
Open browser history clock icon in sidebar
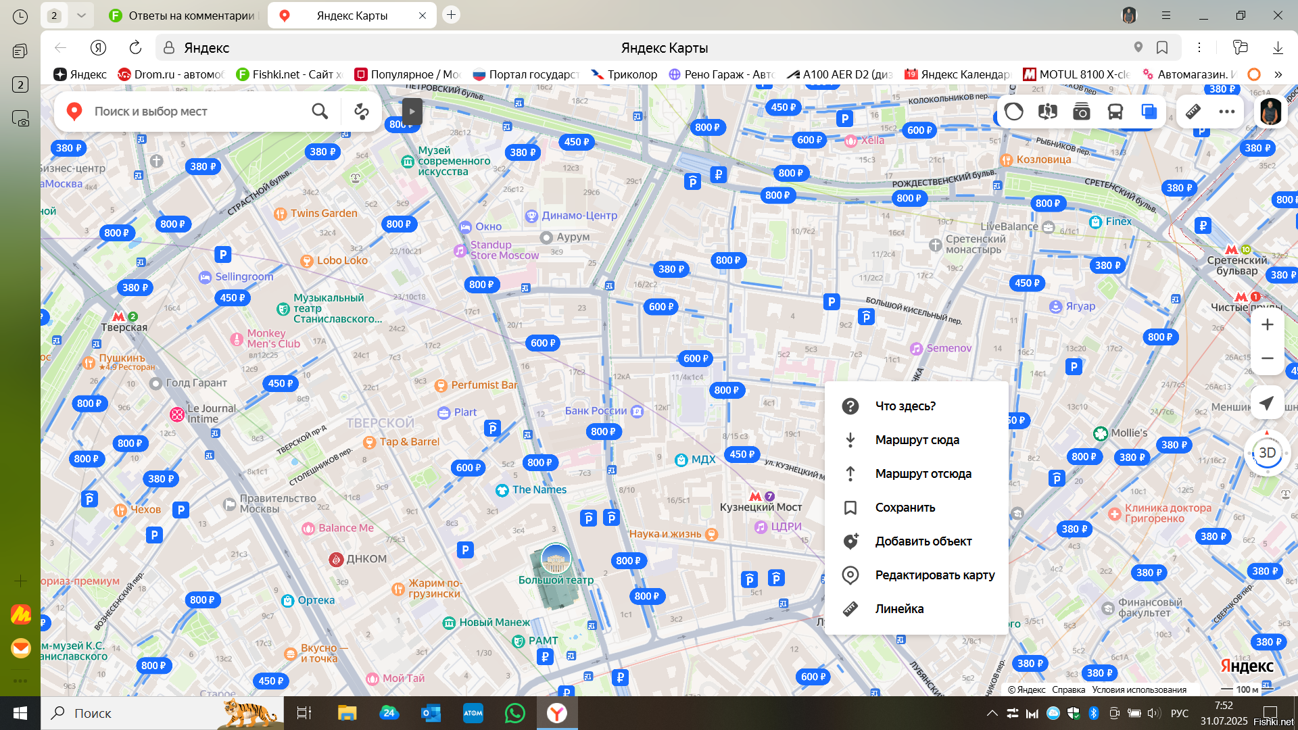[20, 16]
